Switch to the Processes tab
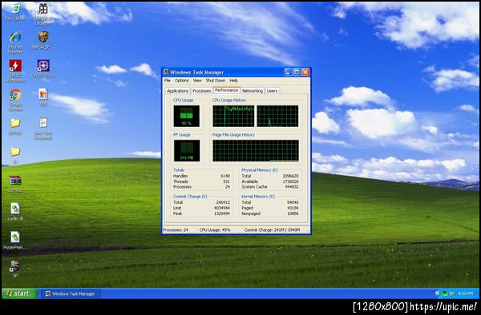 (x=201, y=91)
